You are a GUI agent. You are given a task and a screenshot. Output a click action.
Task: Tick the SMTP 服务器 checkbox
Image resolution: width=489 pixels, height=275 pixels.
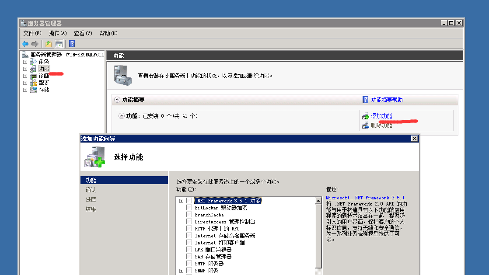(x=189, y=264)
